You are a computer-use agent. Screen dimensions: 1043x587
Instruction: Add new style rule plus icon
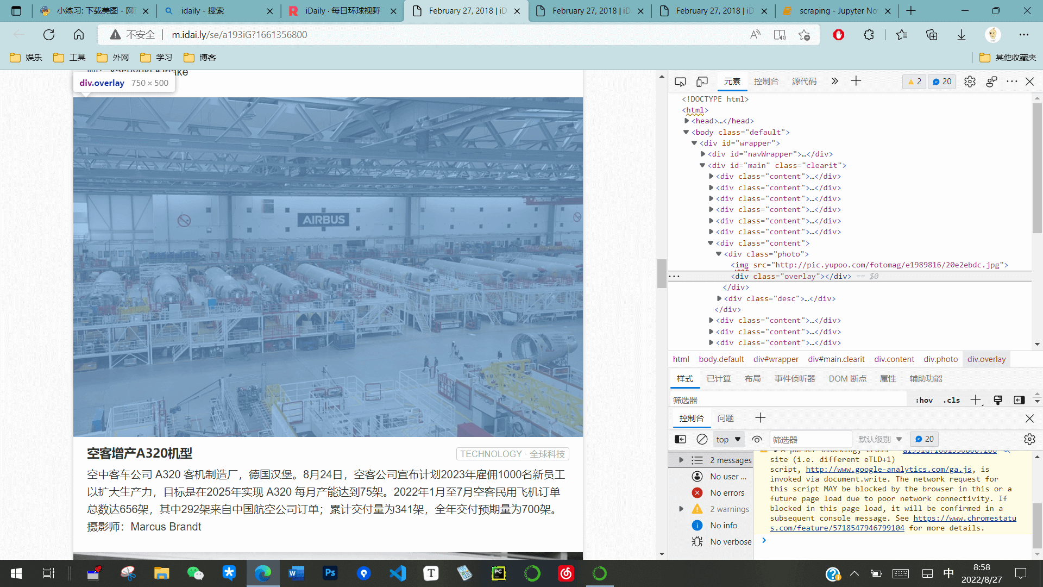(976, 400)
